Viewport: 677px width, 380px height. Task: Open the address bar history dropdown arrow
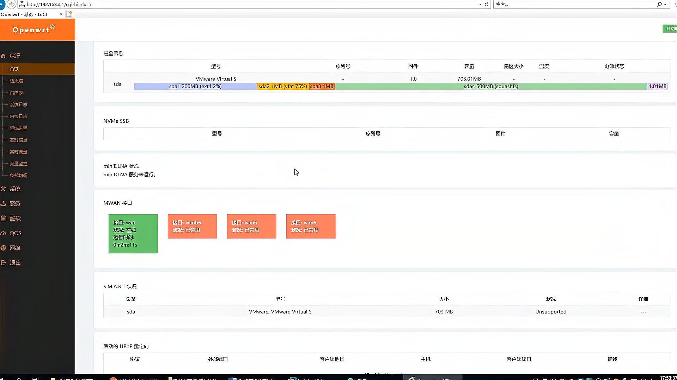click(480, 4)
